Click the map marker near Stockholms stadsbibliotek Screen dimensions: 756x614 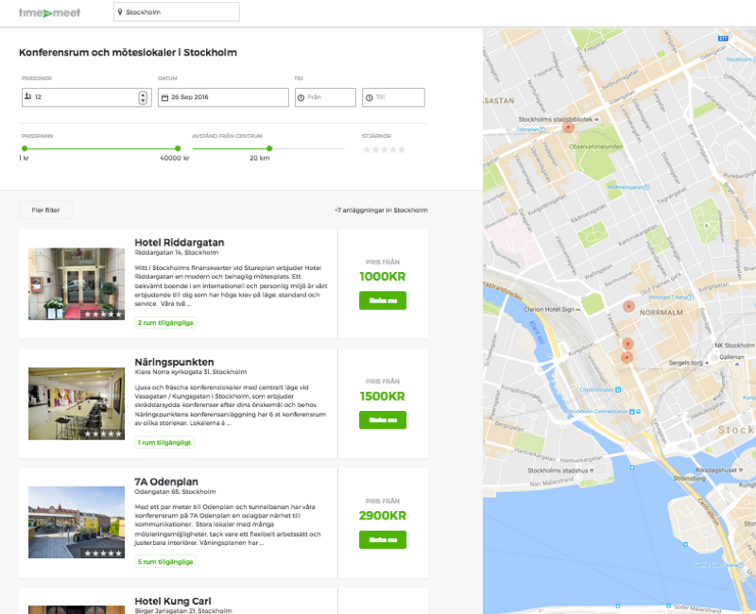tap(568, 128)
